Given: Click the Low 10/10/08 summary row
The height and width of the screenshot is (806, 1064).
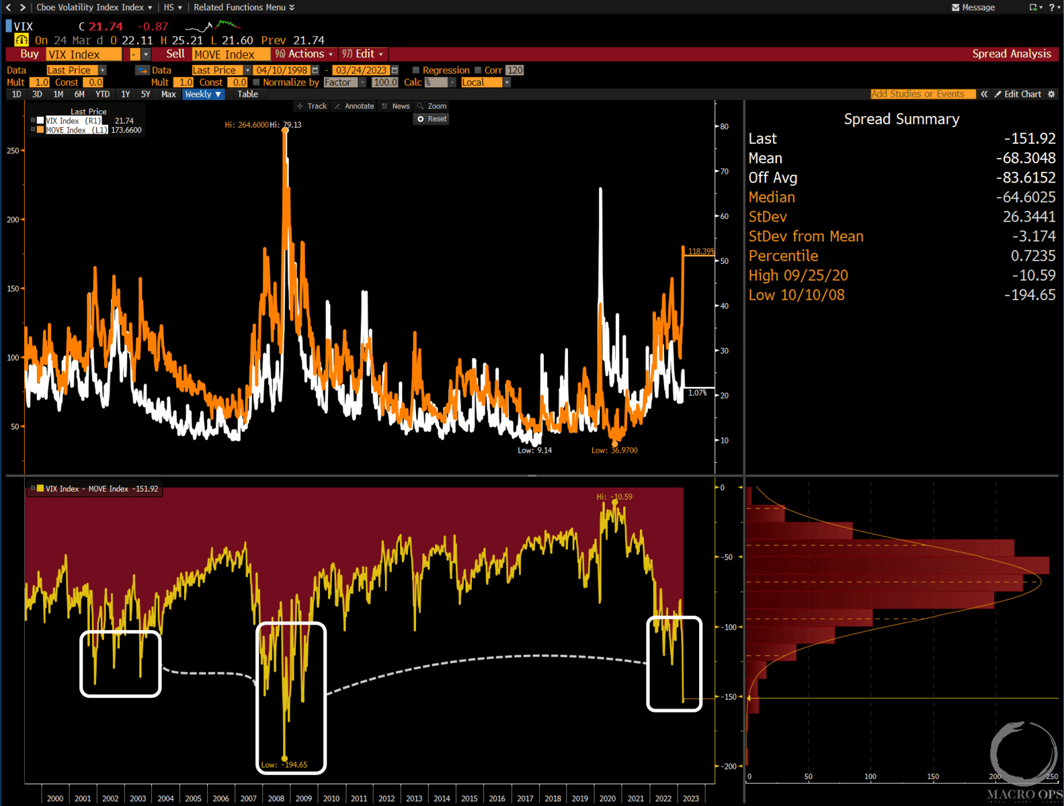Looking at the screenshot, I should coord(902,294).
